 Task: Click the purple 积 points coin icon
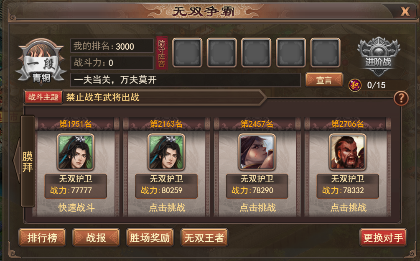click(355, 85)
